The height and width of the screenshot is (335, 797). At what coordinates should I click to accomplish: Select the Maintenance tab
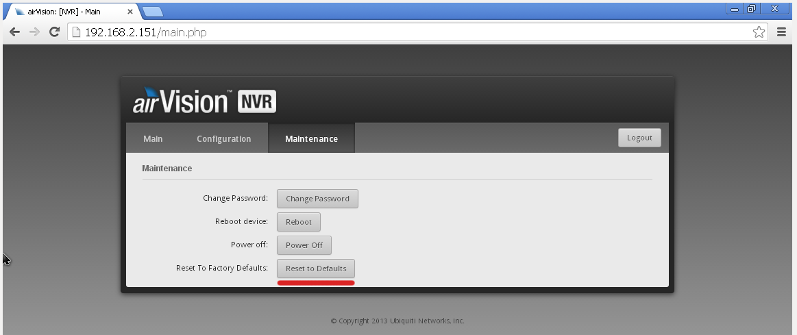pyautogui.click(x=311, y=138)
